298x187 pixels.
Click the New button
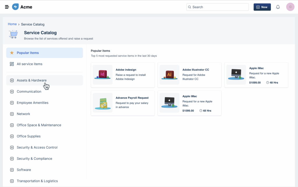(x=262, y=7)
